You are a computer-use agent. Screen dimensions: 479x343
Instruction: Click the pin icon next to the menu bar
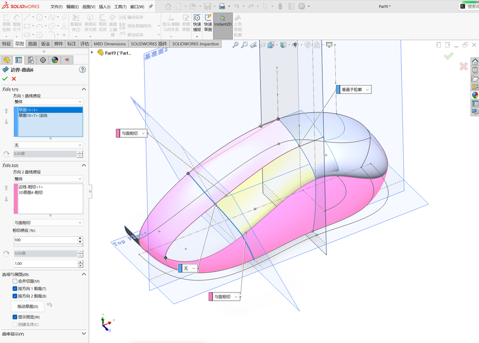(x=151, y=7)
